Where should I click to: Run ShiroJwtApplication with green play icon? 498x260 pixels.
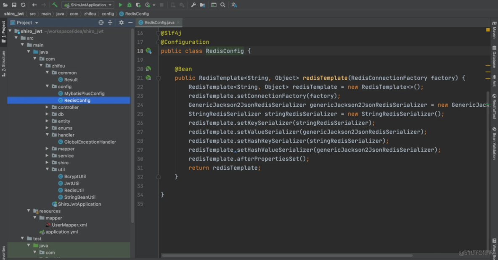pyautogui.click(x=120, y=5)
